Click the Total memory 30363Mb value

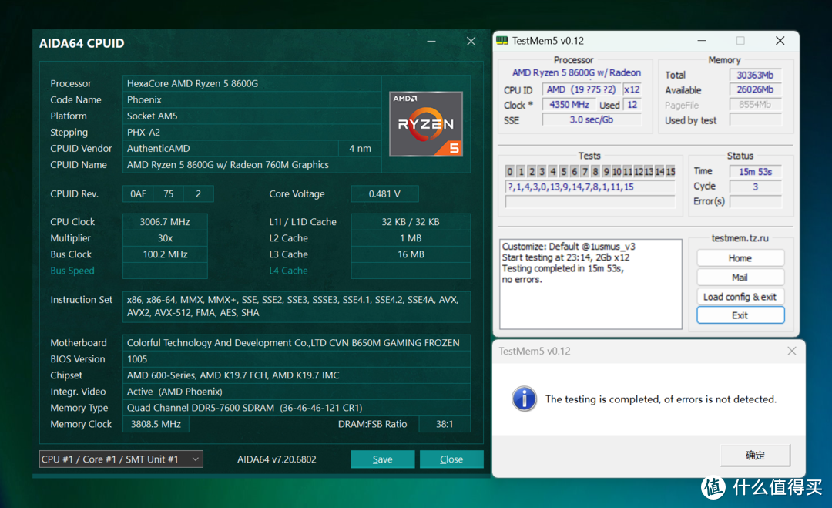pos(755,75)
